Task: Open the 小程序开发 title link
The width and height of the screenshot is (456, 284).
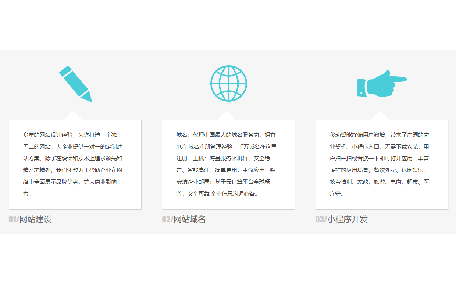Action: pyautogui.click(x=348, y=219)
